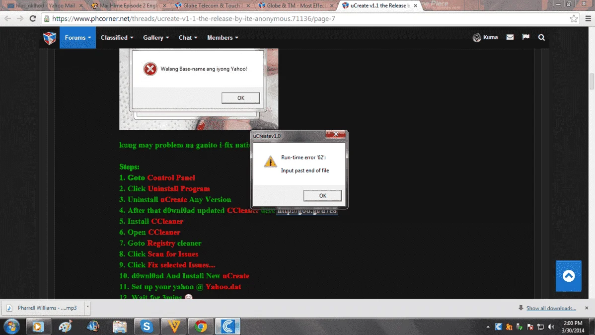Click the Chrome taskbar icon
This screenshot has height=335, width=595.
[x=201, y=326]
